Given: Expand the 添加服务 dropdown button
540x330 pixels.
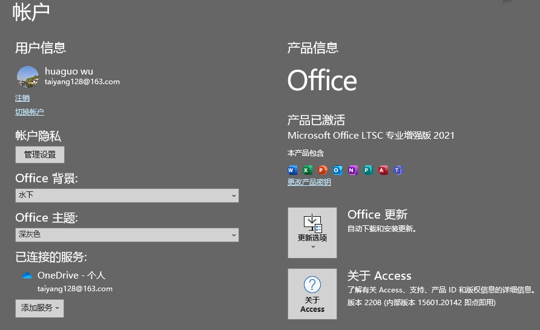Looking at the screenshot, I should tap(39, 308).
